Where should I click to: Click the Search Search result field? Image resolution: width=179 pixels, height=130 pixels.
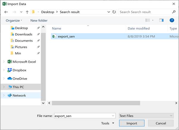(x=144, y=12)
